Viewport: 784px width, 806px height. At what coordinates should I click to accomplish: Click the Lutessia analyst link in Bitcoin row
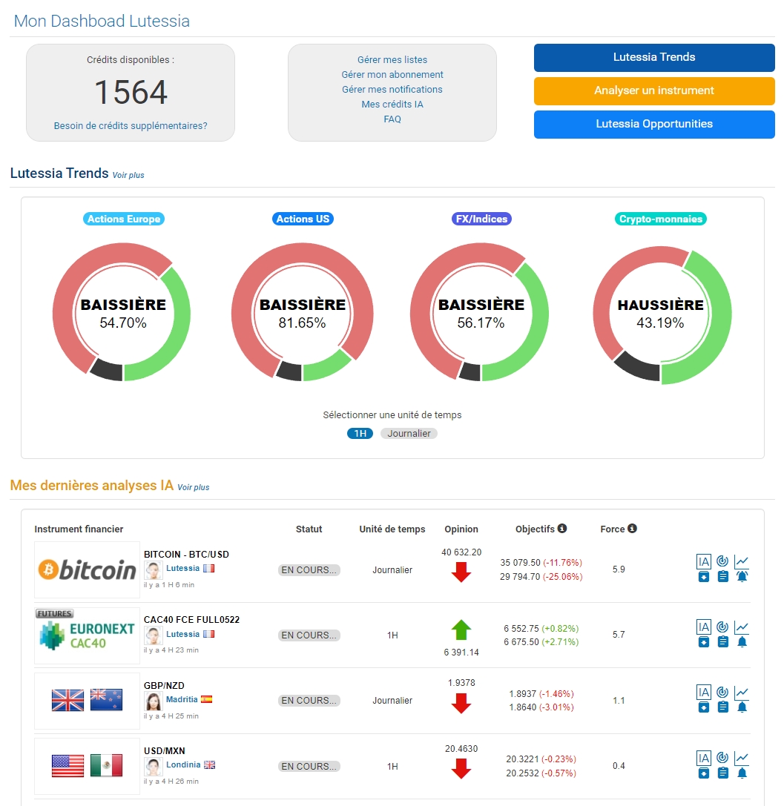click(x=182, y=569)
